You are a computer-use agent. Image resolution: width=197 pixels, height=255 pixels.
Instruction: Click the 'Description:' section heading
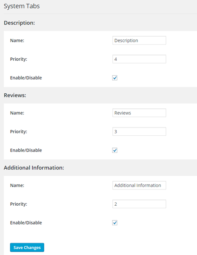pos(19,23)
